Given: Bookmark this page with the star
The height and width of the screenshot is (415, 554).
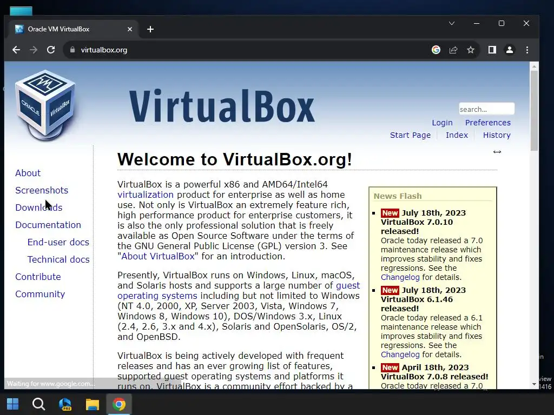Looking at the screenshot, I should pos(471,50).
